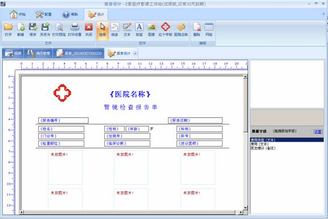Select the bottom-right 未放图片 image placeholder
The height and width of the screenshot is (219, 328).
point(198,199)
